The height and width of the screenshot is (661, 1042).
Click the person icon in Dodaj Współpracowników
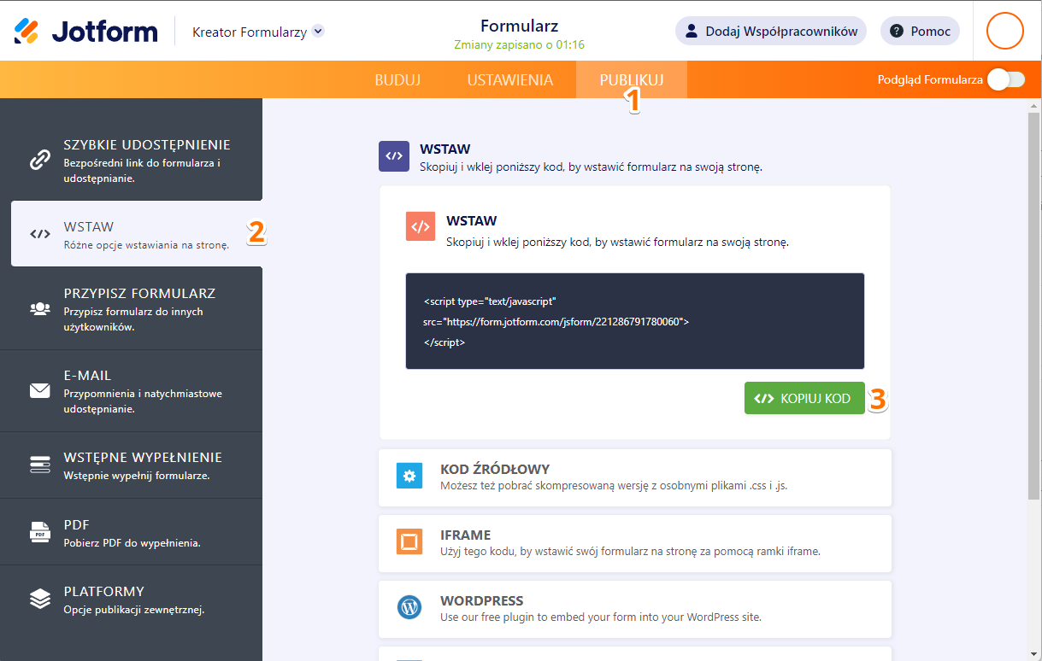click(692, 32)
